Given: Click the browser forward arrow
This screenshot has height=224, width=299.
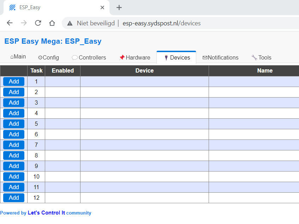Looking at the screenshot, I should click(x=24, y=23).
